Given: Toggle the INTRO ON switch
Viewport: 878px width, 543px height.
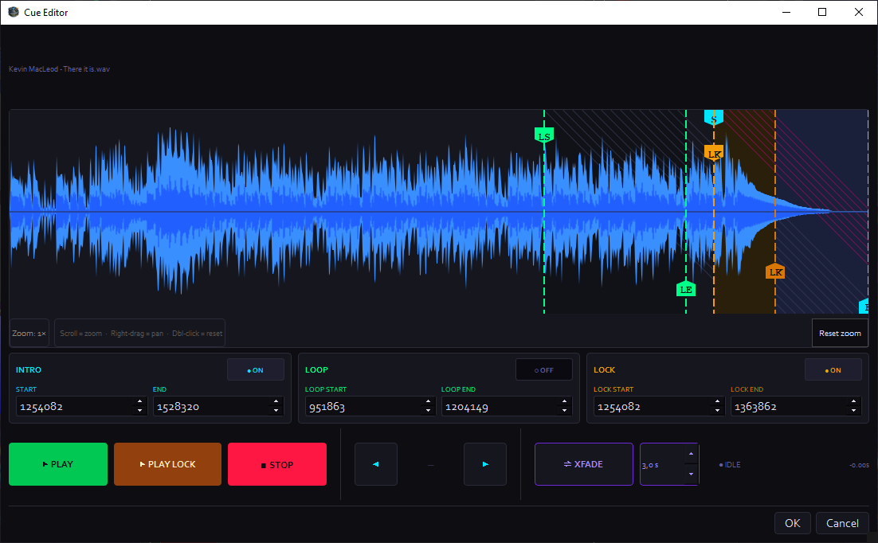Looking at the screenshot, I should tap(255, 370).
